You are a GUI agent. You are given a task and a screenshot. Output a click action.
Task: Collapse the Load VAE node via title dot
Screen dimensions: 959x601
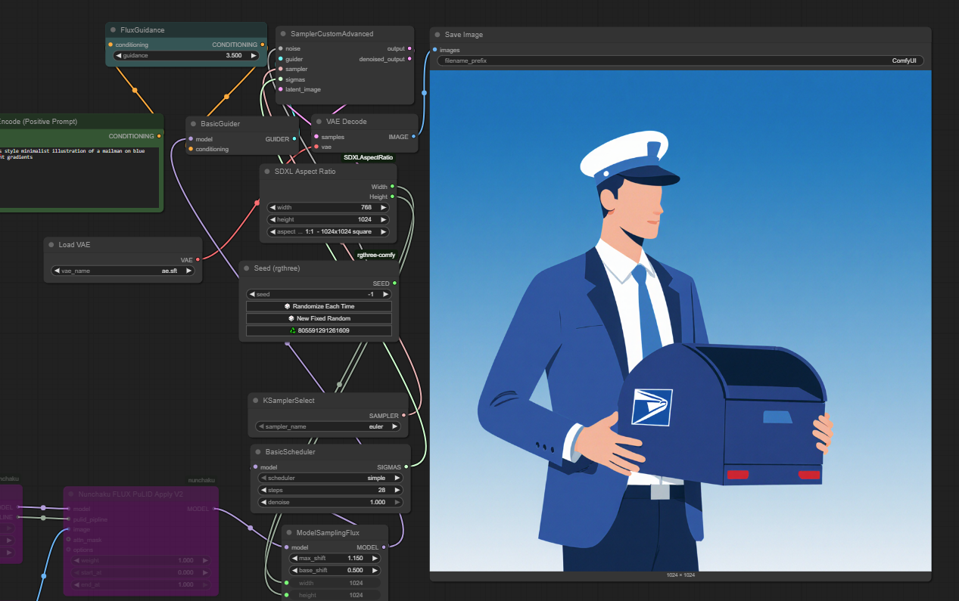[51, 245]
